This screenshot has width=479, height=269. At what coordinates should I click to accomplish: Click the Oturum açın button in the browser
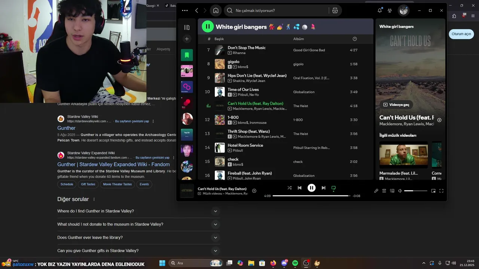pyautogui.click(x=461, y=34)
